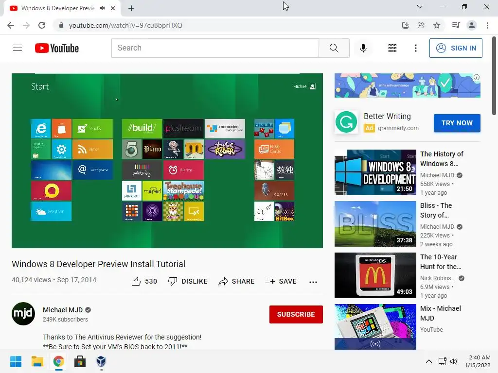Image resolution: width=498 pixels, height=373 pixels.
Task: Open the YouTube apps grid icon
Action: (x=392, y=48)
